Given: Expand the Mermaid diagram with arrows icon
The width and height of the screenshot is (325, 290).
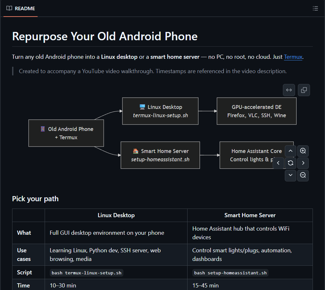Looking at the screenshot, I should click(x=289, y=90).
